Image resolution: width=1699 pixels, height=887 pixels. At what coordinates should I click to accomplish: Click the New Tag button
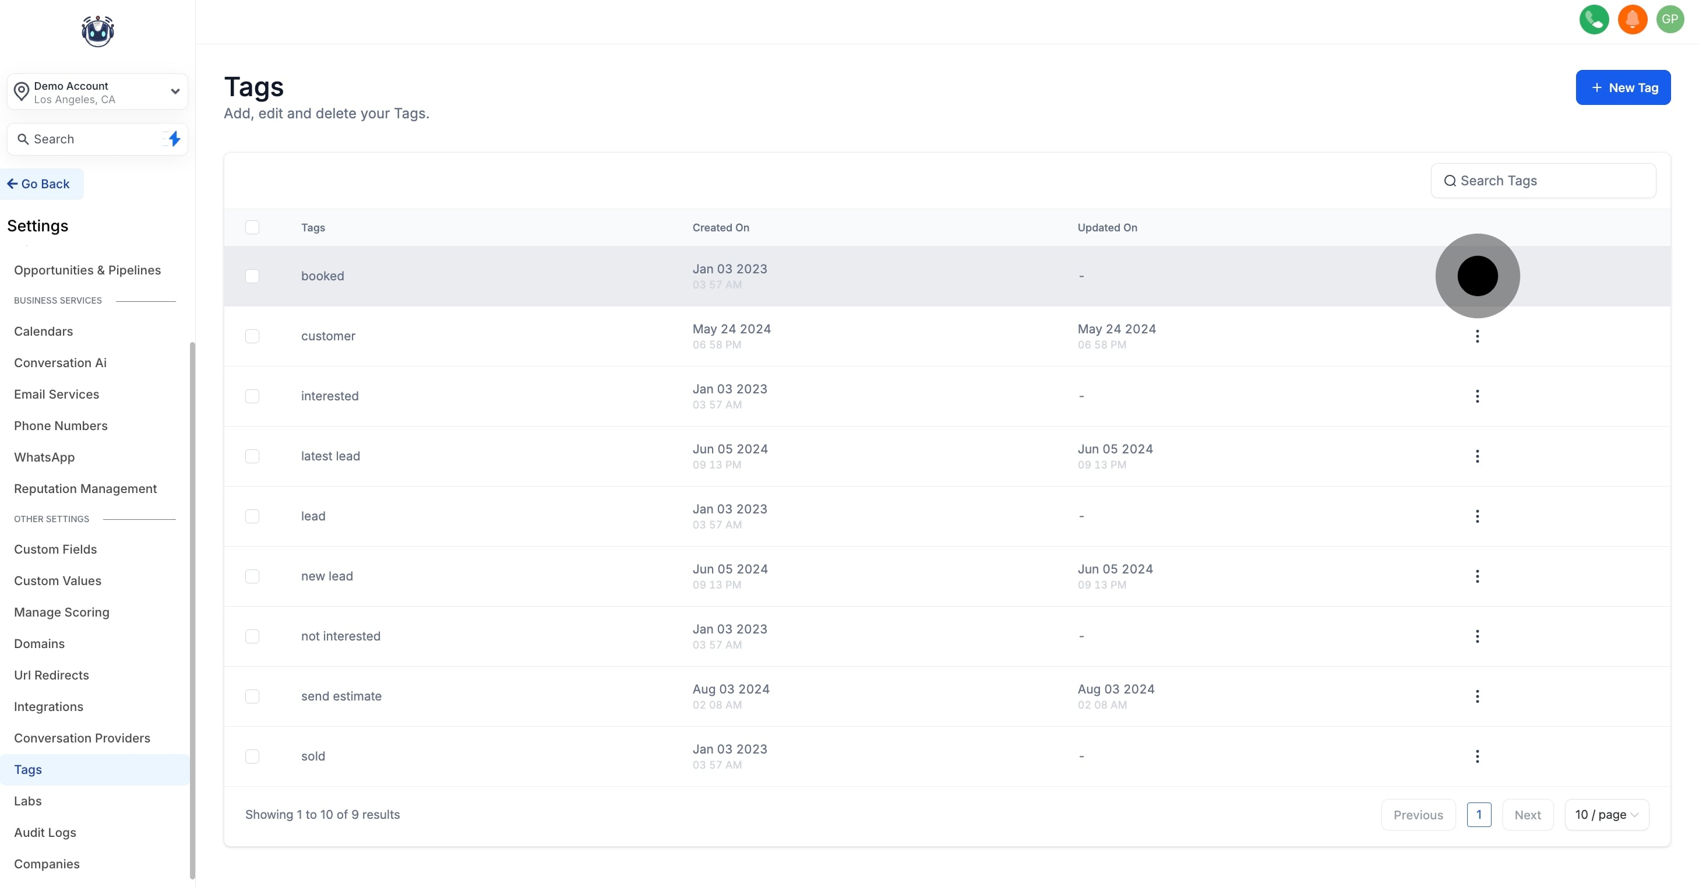(x=1623, y=88)
